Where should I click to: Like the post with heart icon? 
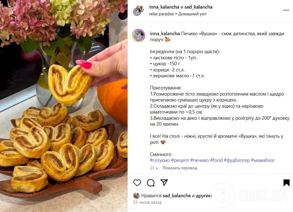point(137,183)
